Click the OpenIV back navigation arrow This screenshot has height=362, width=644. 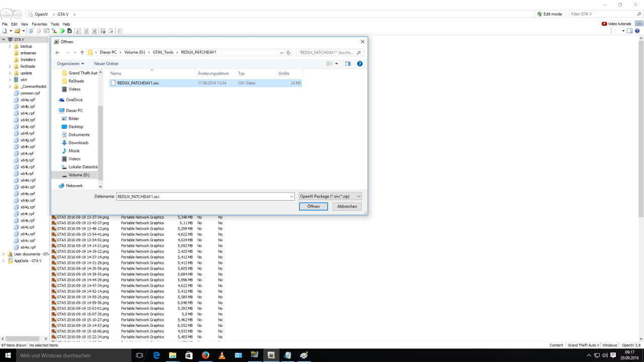(7, 14)
